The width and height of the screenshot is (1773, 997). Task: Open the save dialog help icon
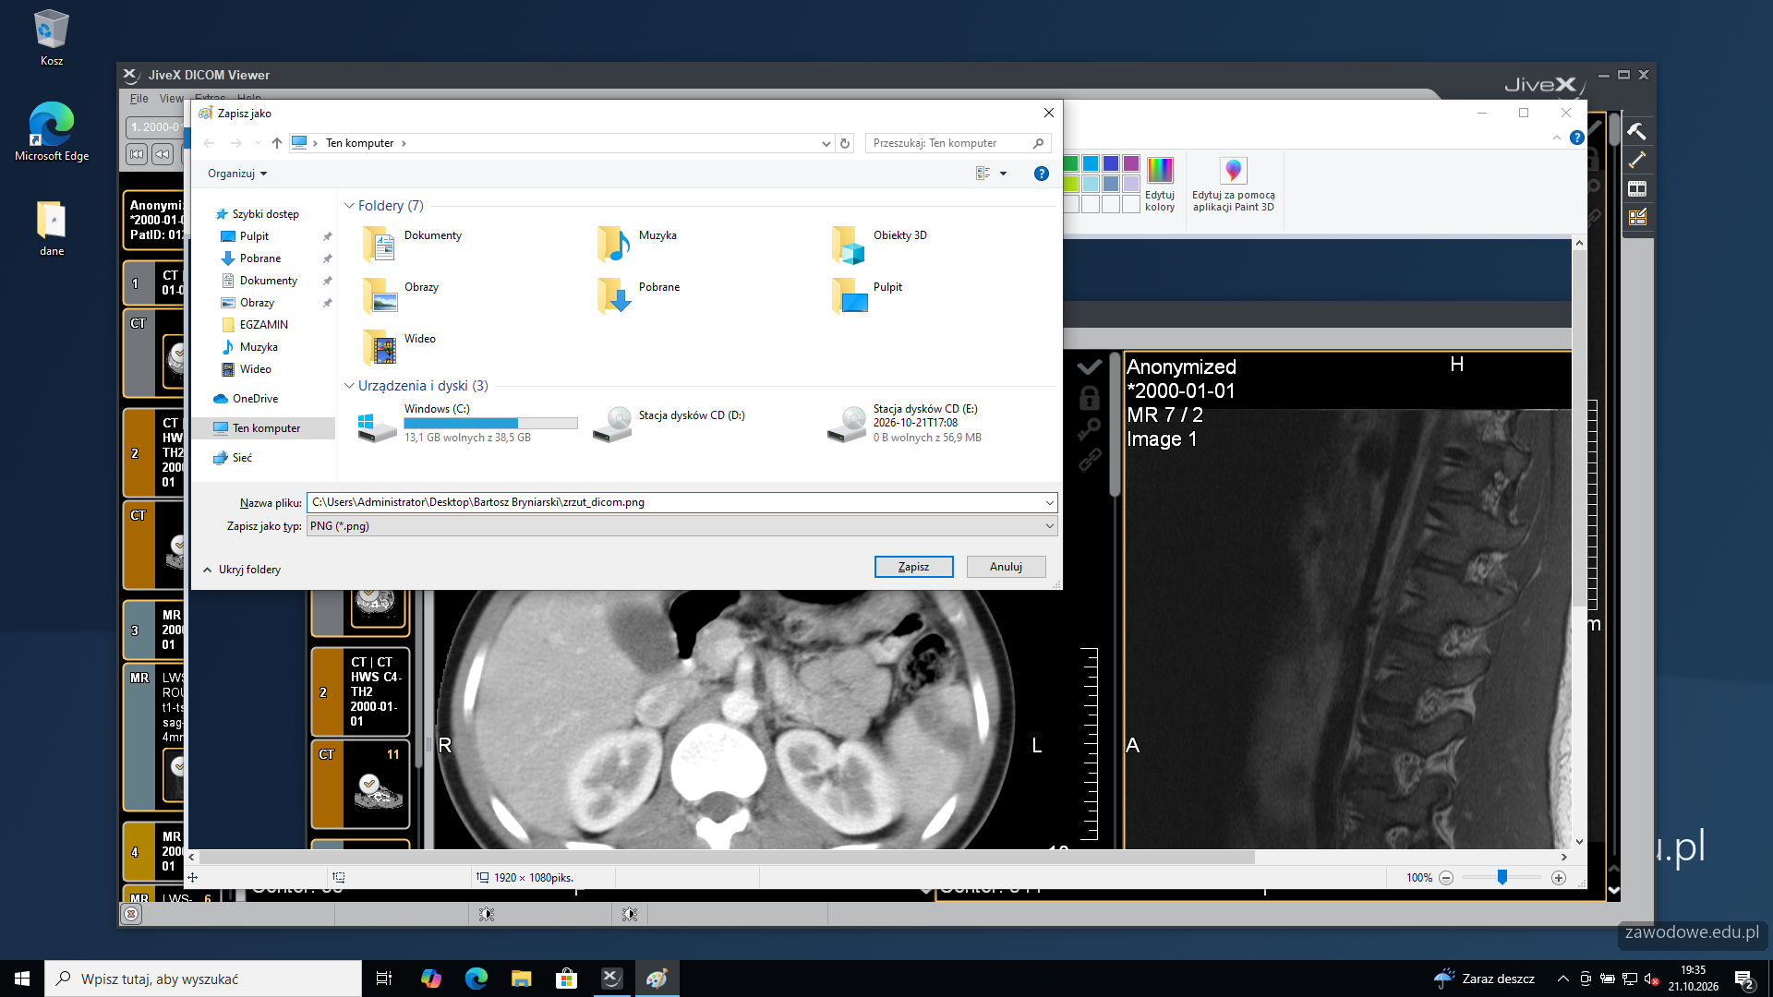1042,174
